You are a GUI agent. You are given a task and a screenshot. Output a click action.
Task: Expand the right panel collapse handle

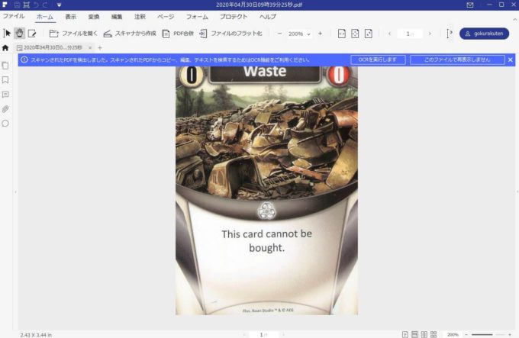[x=517, y=192]
